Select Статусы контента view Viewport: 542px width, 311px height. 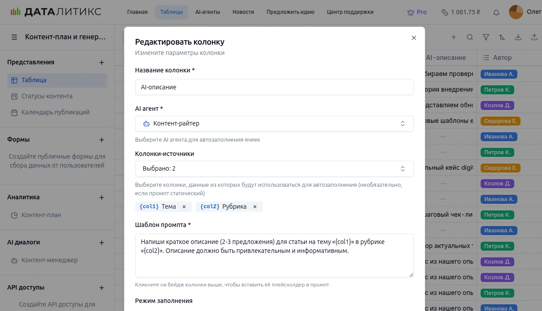point(47,96)
